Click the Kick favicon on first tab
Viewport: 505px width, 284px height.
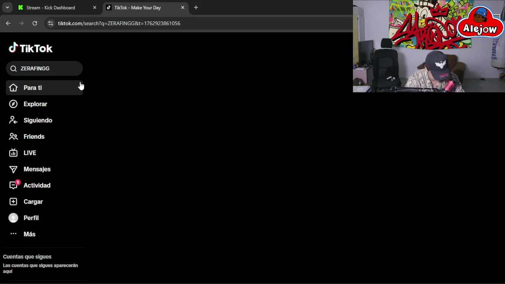coord(21,7)
